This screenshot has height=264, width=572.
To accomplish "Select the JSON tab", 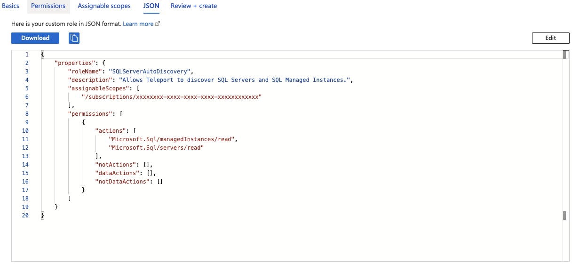I will [151, 6].
